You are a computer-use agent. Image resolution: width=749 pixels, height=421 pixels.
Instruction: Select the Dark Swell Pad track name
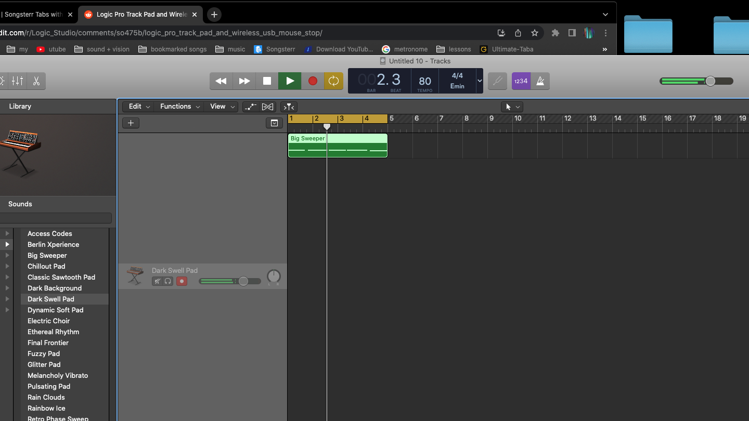tap(175, 270)
